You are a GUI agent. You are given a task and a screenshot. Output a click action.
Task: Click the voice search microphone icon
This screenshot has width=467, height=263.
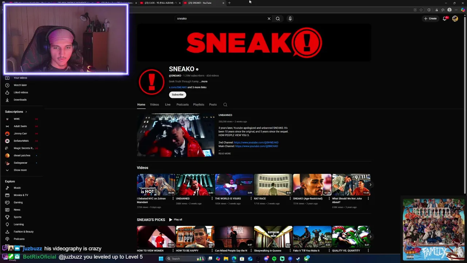290,19
